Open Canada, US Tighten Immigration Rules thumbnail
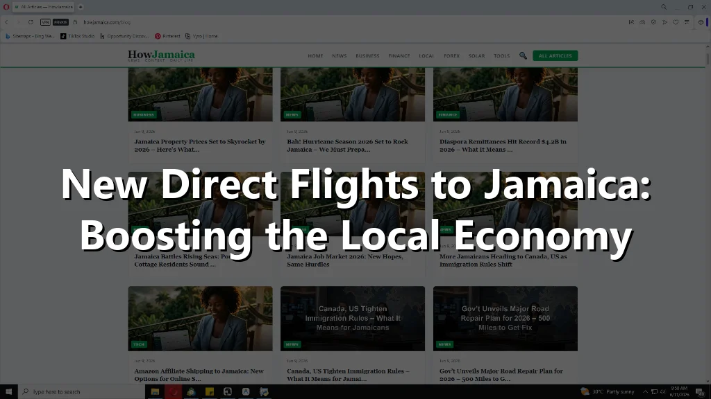 [352, 318]
